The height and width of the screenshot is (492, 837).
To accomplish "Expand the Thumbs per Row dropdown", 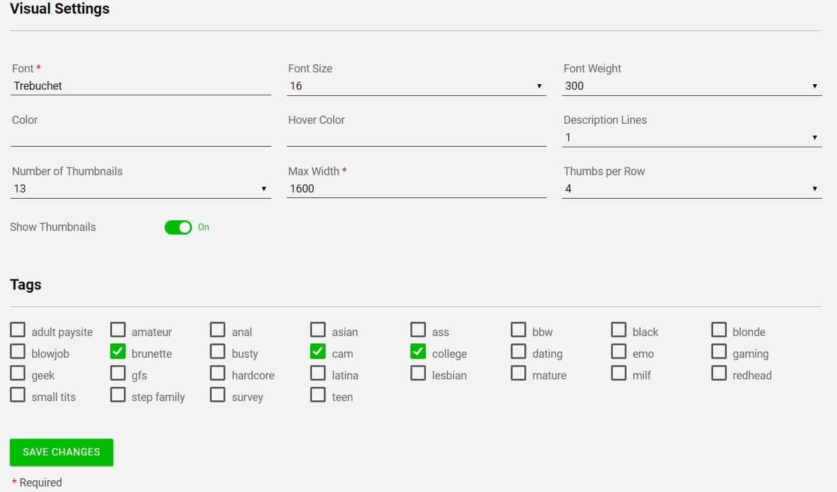I will pos(814,188).
